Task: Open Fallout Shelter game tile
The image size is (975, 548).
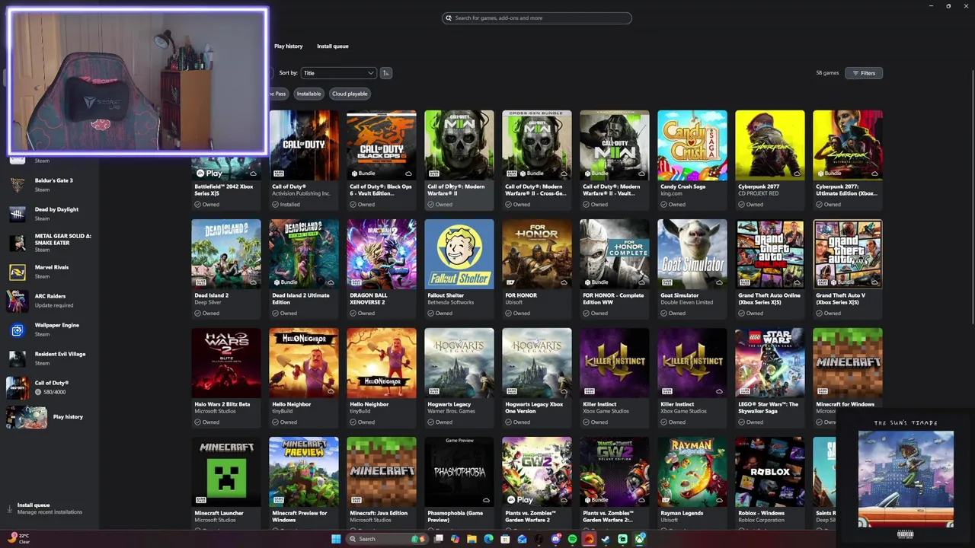Action: 459,269
